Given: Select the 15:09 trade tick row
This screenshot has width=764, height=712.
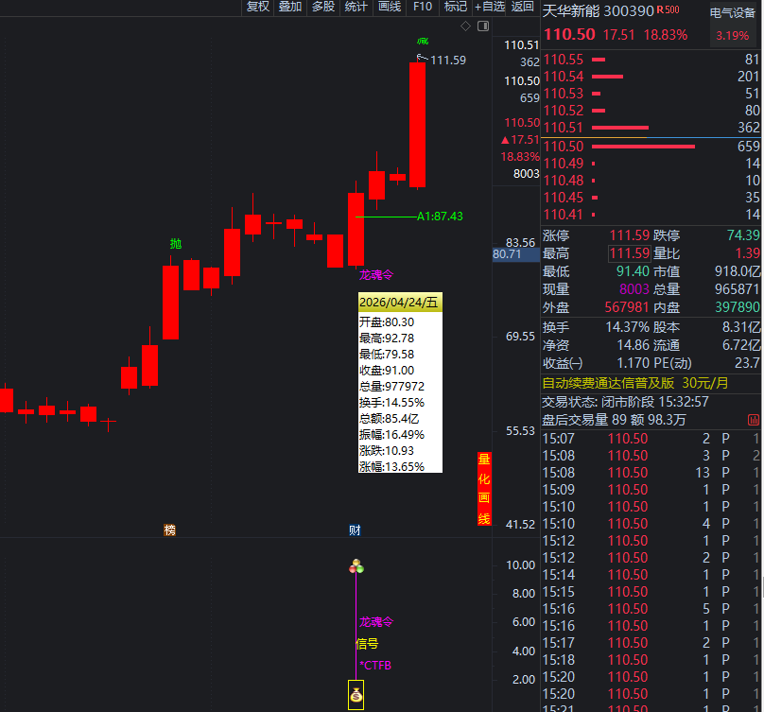Looking at the screenshot, I should pyautogui.click(x=651, y=490).
